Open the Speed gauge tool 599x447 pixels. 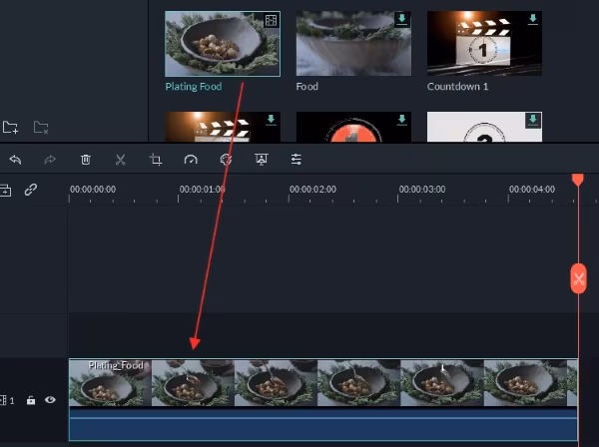pos(191,160)
